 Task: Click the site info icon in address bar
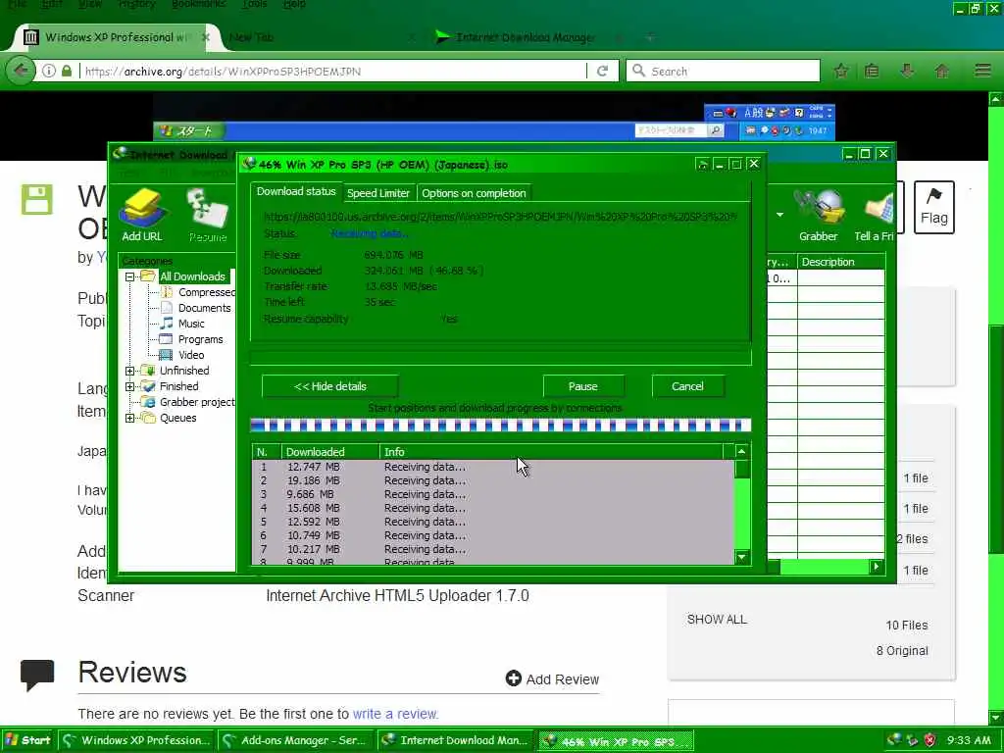tap(49, 71)
